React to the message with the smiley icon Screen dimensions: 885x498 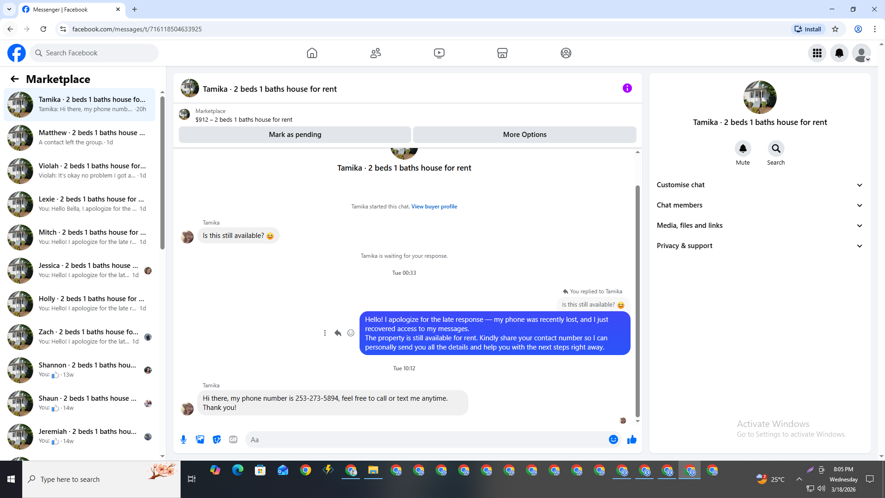point(351,333)
